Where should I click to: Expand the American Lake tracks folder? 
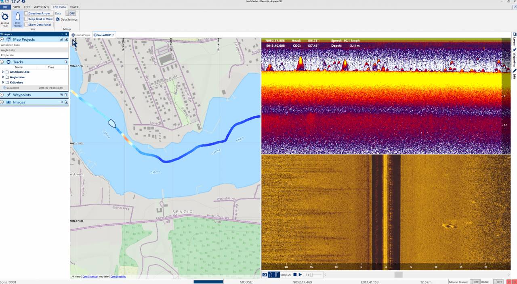click(3, 72)
